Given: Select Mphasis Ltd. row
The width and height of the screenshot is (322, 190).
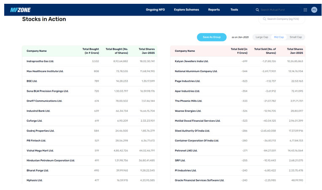Looking at the screenshot, I should tap(89, 180).
